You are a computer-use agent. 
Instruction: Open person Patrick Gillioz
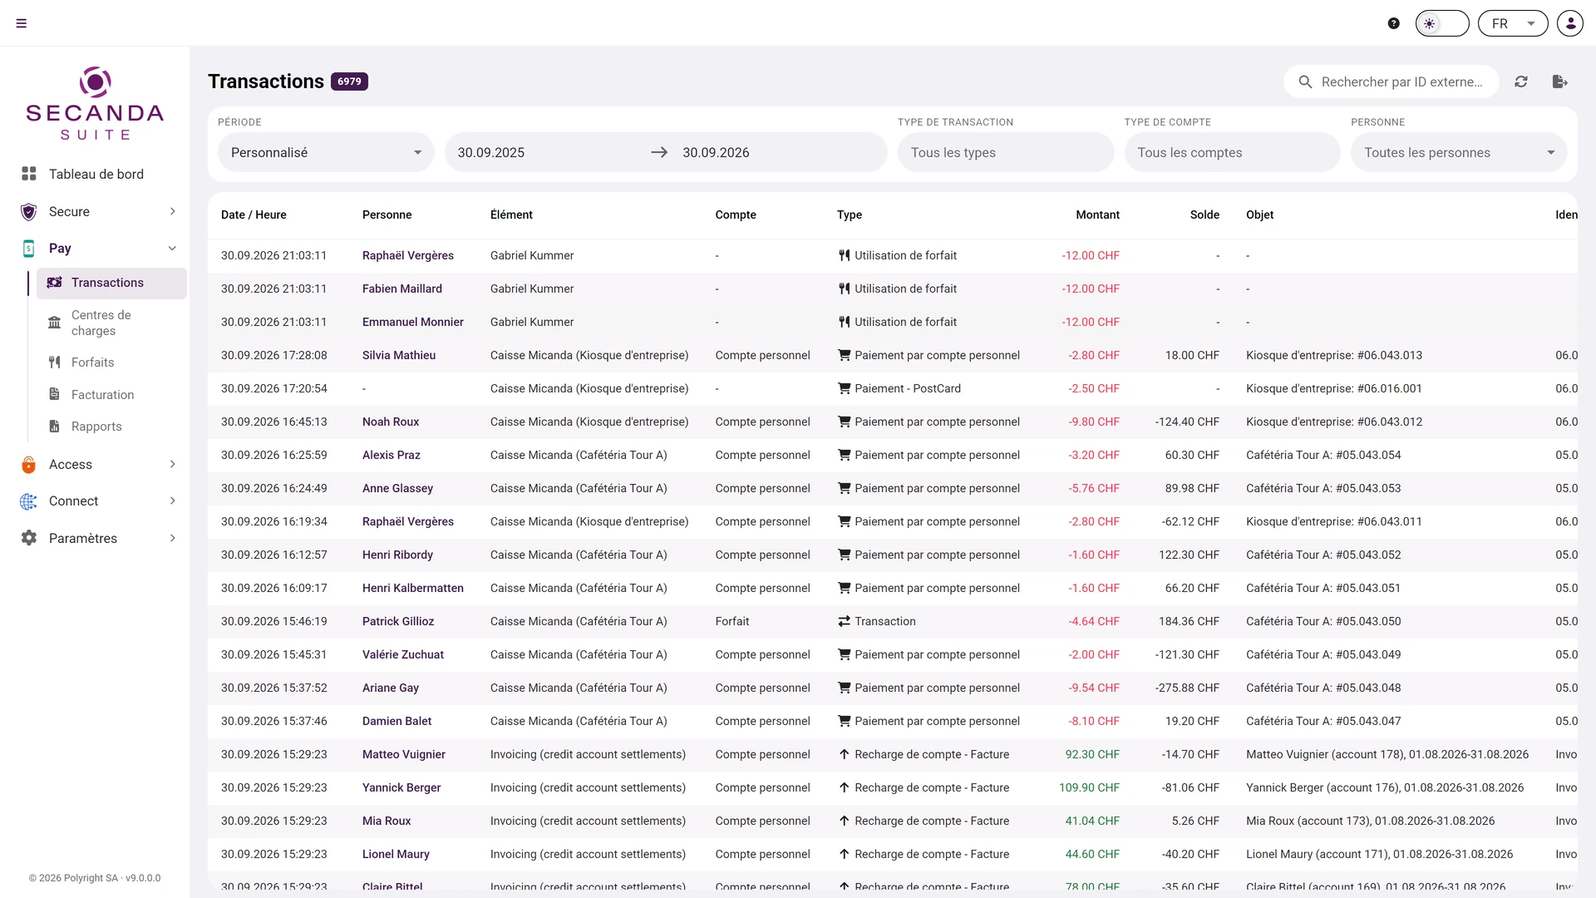pos(397,621)
